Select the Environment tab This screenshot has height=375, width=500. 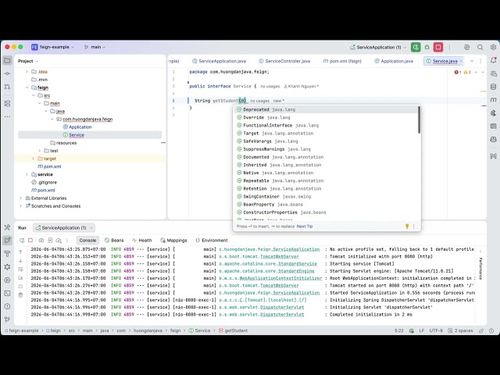coord(212,241)
